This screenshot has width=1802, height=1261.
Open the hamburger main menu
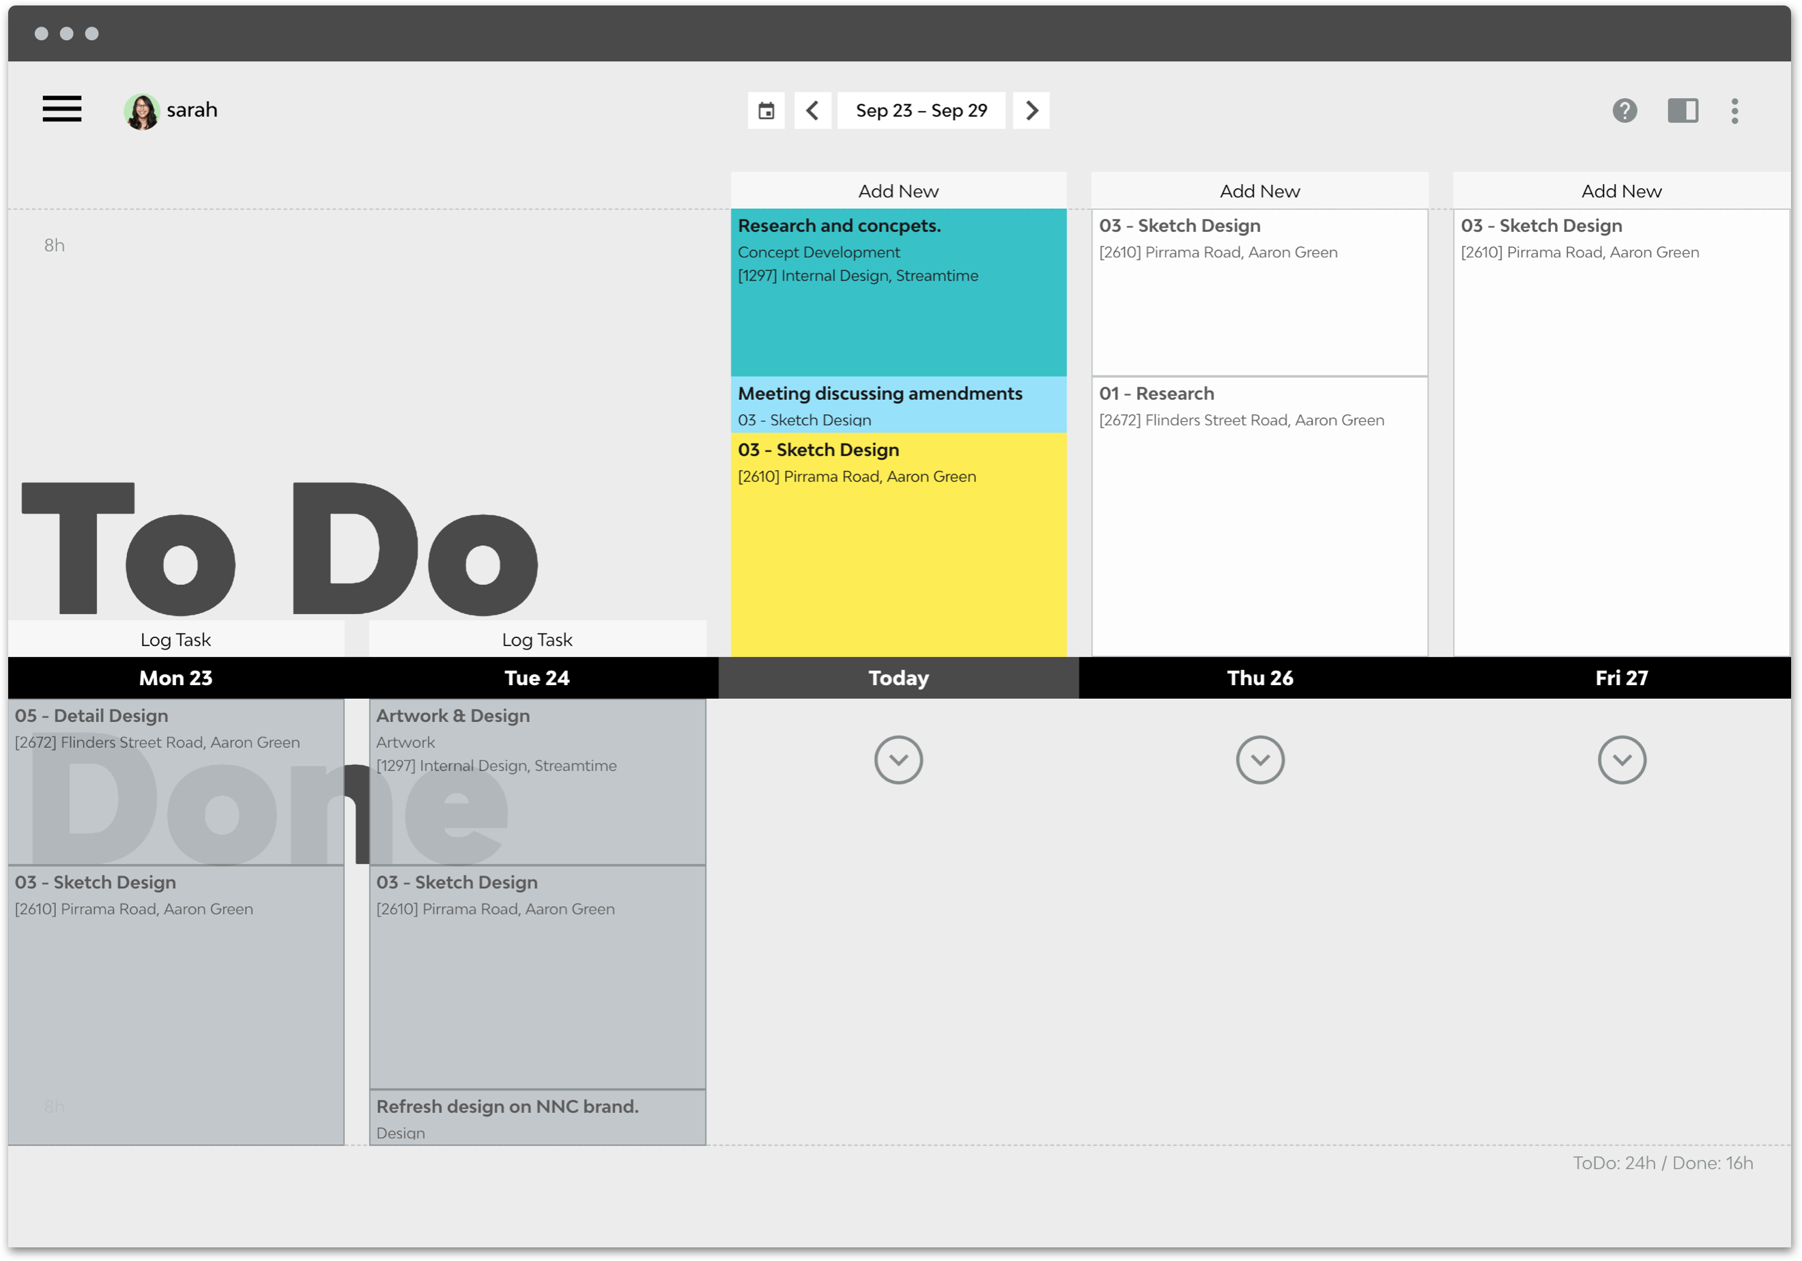[x=62, y=109]
